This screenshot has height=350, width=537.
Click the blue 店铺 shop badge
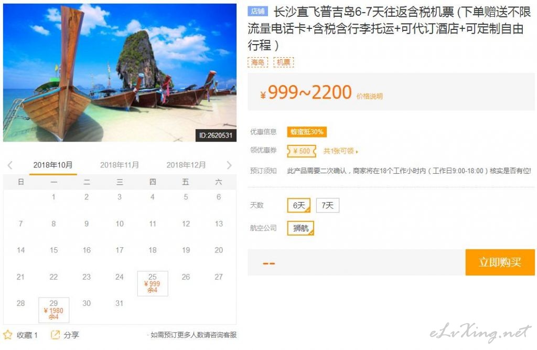[x=257, y=12]
